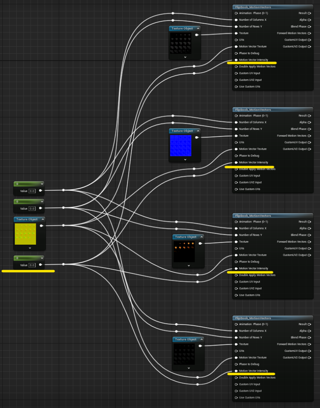Screen dimensions: 320x408
Task: Select the bottom FlipBook_MotionVectors node by its title
Action: 253,318
